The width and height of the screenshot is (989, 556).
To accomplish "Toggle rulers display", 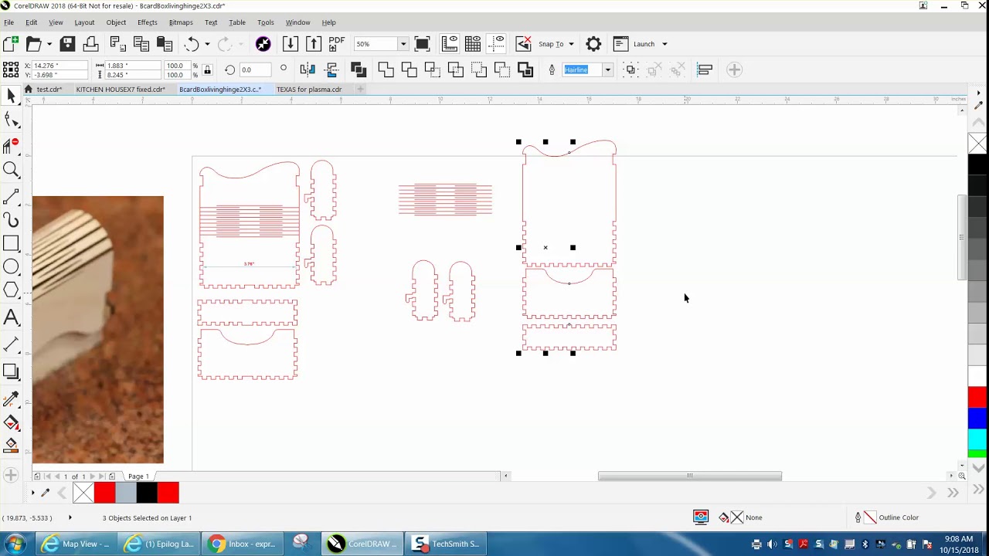I will point(450,44).
